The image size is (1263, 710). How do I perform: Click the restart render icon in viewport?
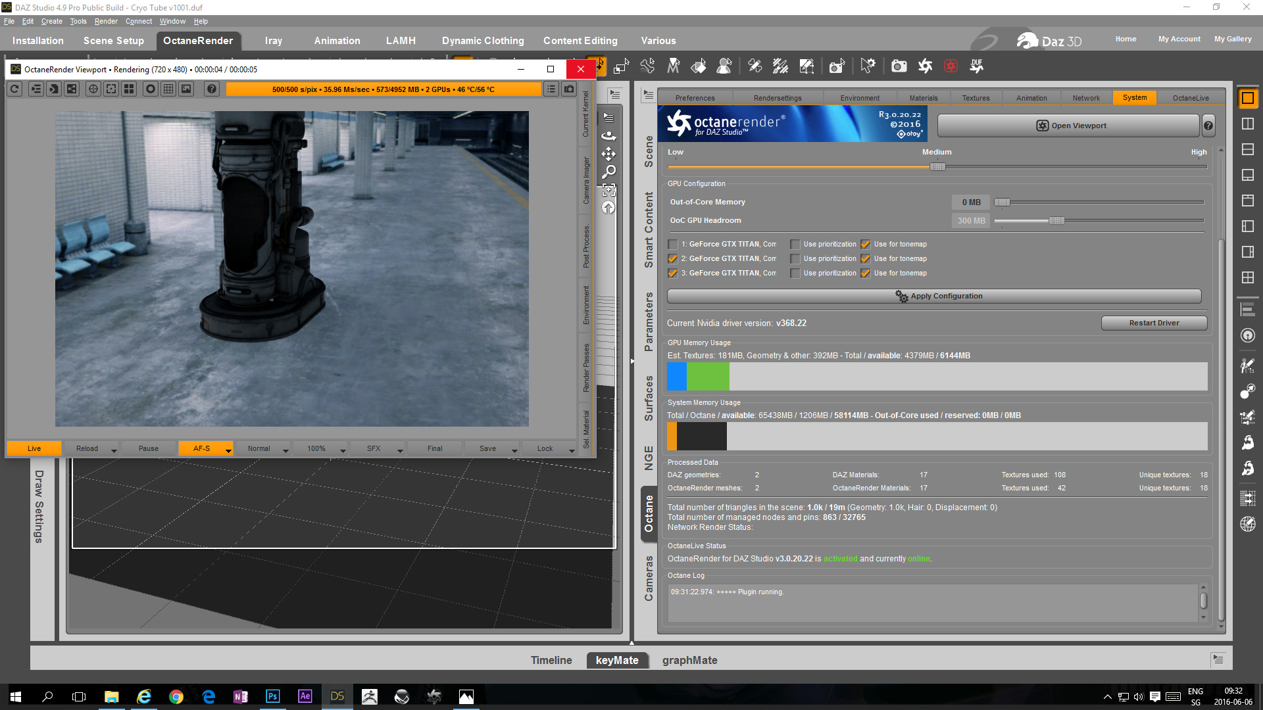coord(15,89)
